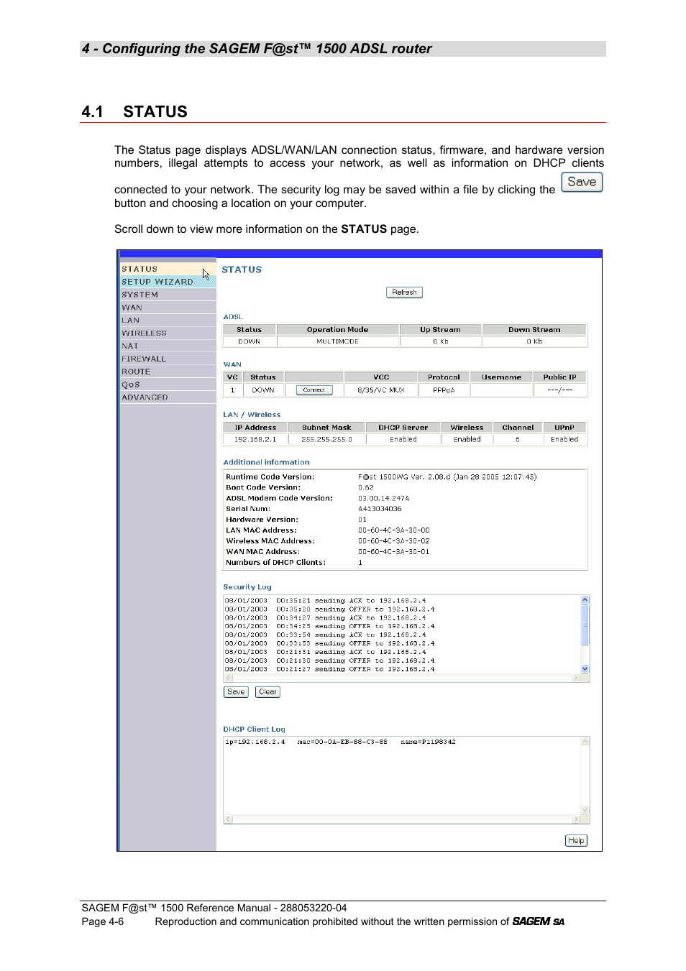Click the PPPoA protocol value

(444, 390)
